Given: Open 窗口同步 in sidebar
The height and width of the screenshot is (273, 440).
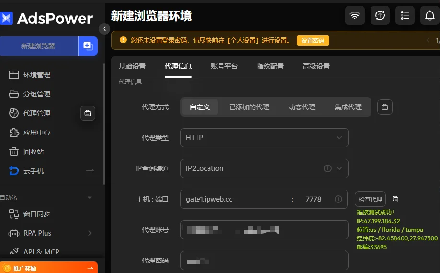Looking at the screenshot, I should (37, 214).
